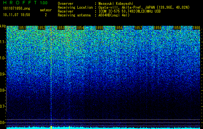This screenshot has height=129, width=203.
Task: Click the Ovserver field label
Action: (x=66, y=4)
